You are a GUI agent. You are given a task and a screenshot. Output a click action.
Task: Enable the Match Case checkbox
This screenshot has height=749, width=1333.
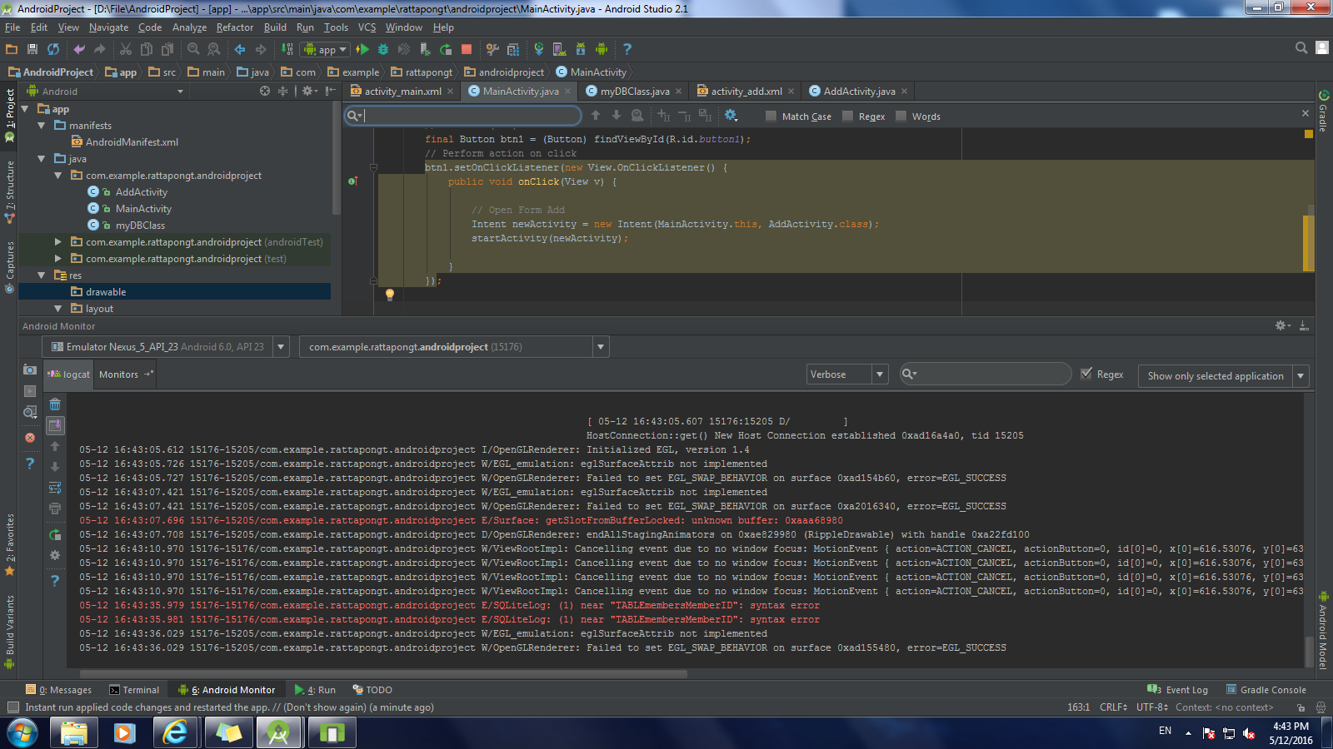click(x=771, y=117)
